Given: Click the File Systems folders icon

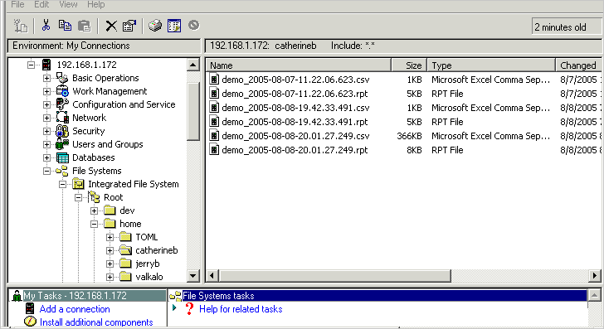Looking at the screenshot, I should (x=61, y=171).
